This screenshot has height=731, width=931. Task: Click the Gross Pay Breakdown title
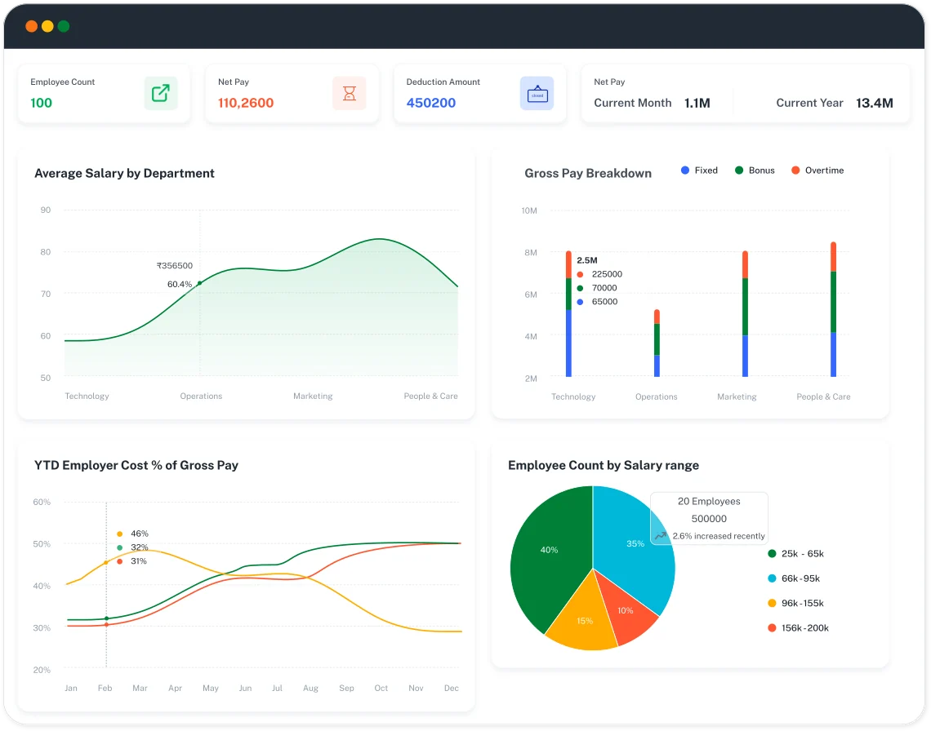[x=588, y=173]
